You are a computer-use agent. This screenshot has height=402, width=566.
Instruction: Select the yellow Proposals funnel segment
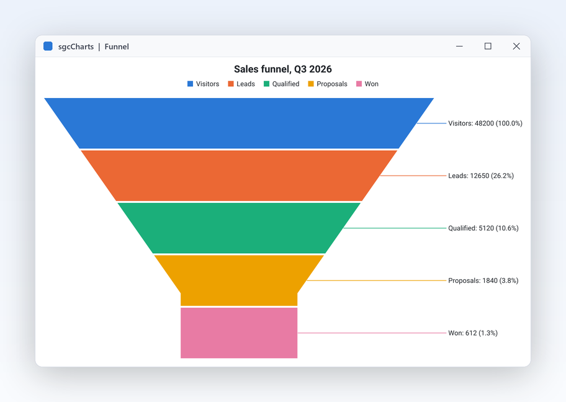[x=239, y=280]
